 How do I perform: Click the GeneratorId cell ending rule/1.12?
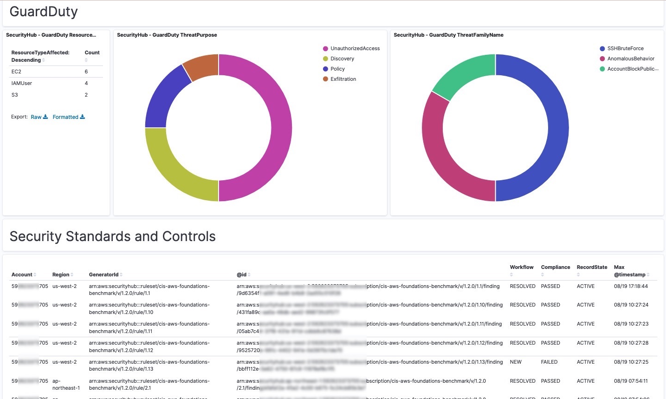(x=149, y=347)
